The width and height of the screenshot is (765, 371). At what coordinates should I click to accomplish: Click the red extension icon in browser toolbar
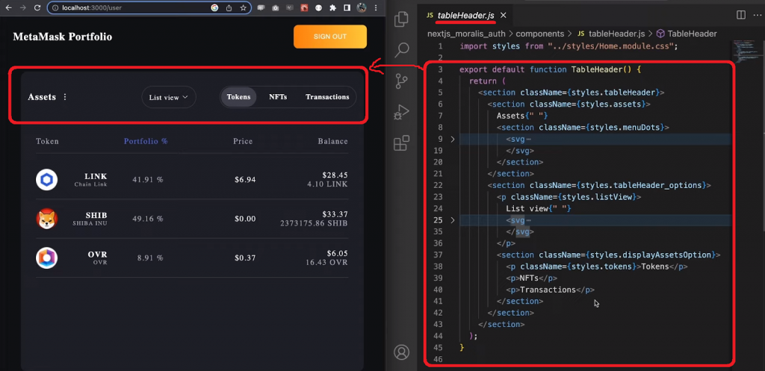pyautogui.click(x=304, y=7)
